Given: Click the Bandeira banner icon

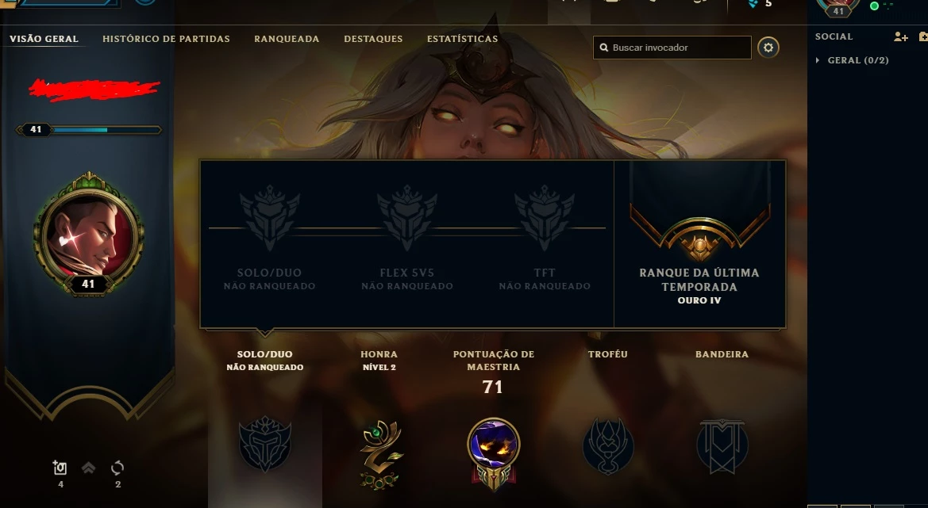Looking at the screenshot, I should pos(722,446).
